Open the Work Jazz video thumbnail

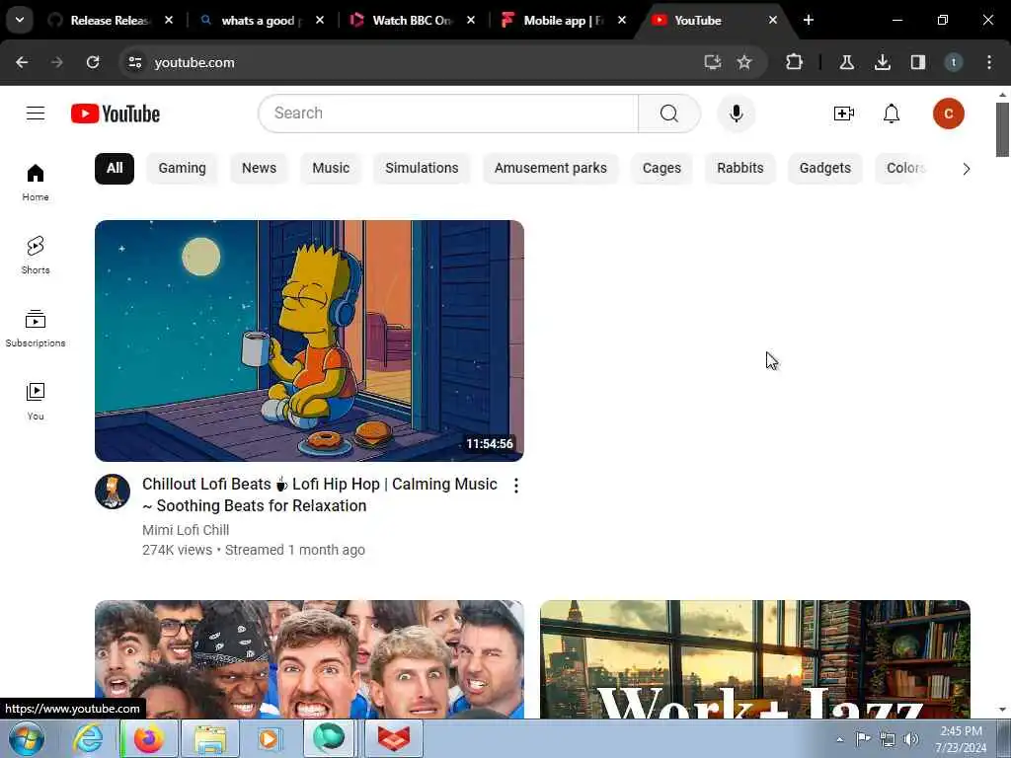coord(755,659)
